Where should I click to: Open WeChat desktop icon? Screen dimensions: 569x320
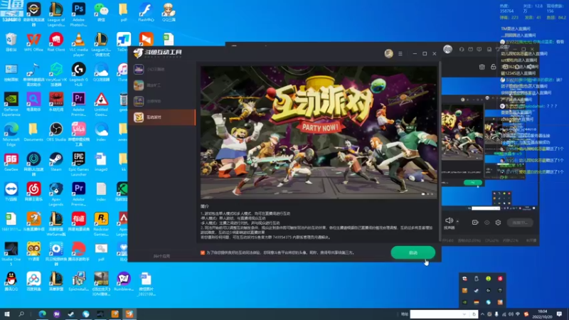pos(101,12)
